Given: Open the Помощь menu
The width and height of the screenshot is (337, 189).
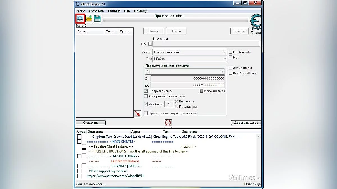Looking at the screenshot, I should click(x=141, y=11).
